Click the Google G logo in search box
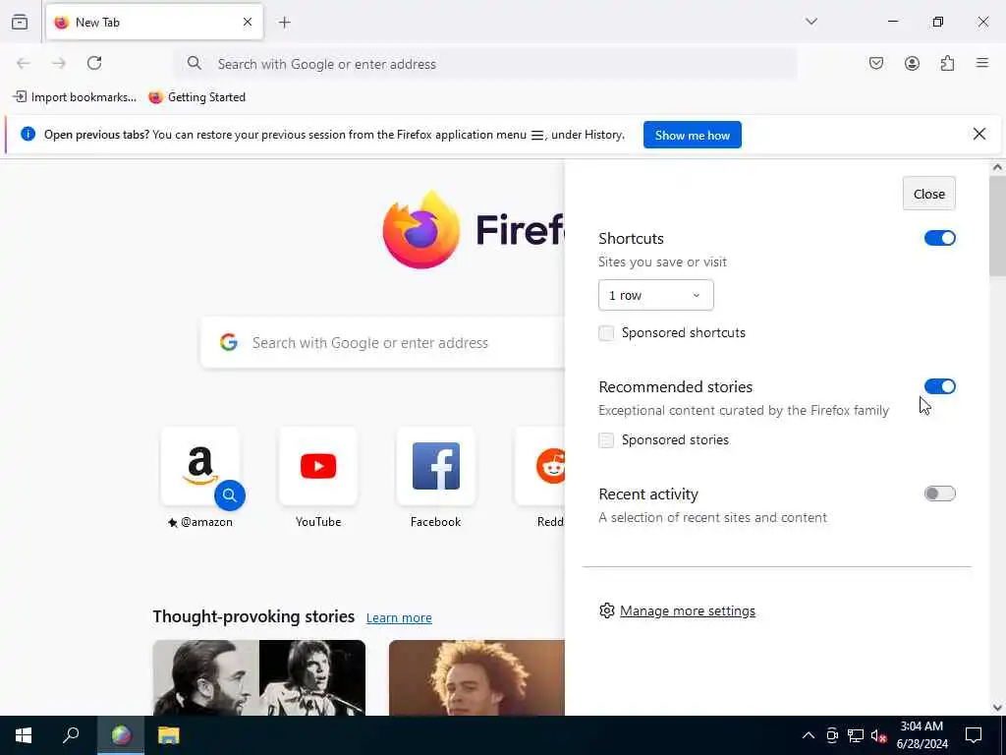This screenshot has width=1006, height=755. click(x=228, y=342)
